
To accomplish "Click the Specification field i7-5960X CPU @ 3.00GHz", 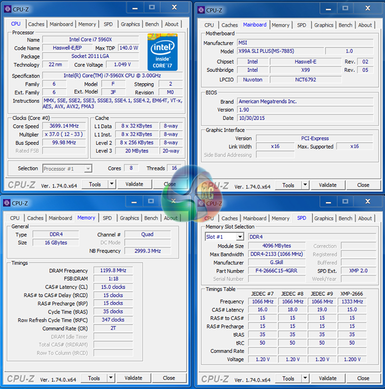I will click(112, 75).
